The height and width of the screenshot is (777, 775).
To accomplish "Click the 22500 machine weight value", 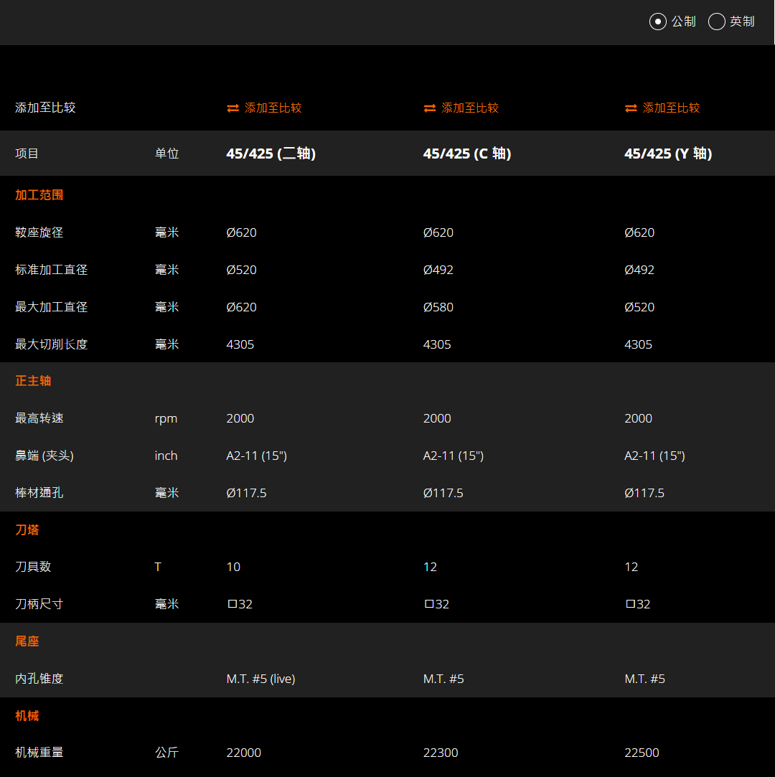I will click(x=642, y=753).
